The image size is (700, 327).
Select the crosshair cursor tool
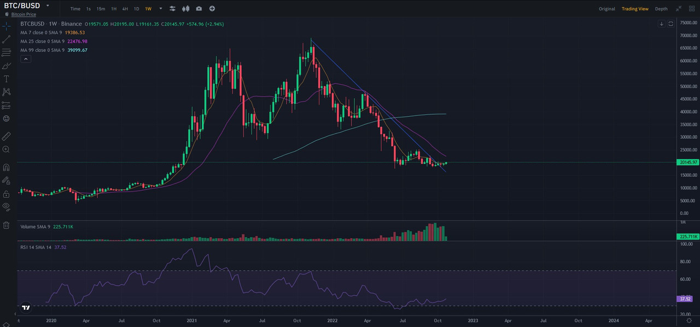pos(6,26)
